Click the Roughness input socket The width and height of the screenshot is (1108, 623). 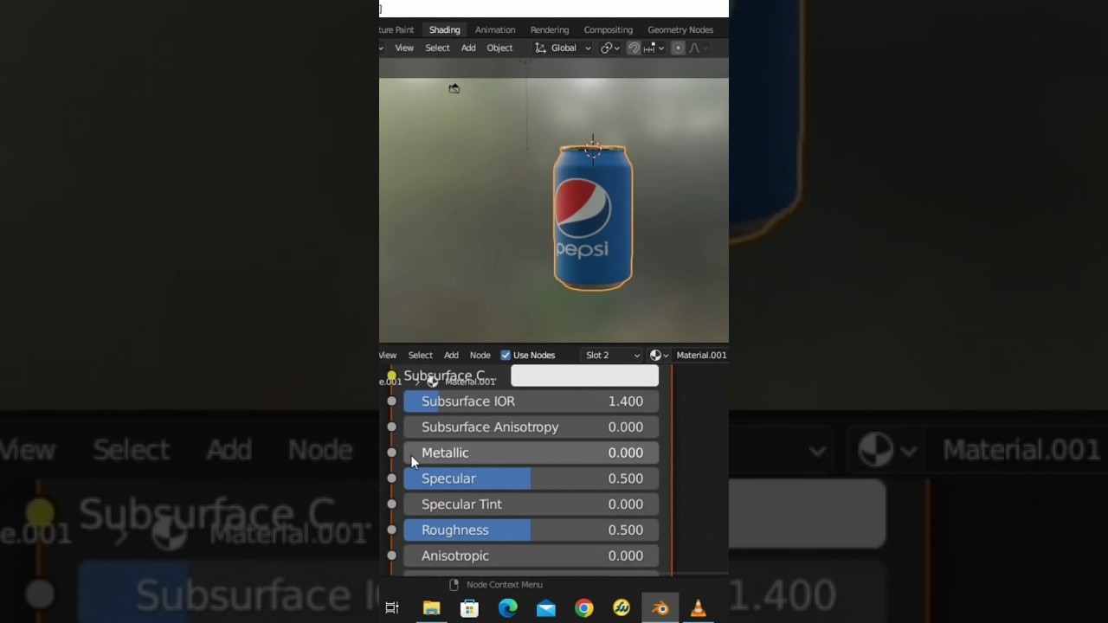coord(391,530)
